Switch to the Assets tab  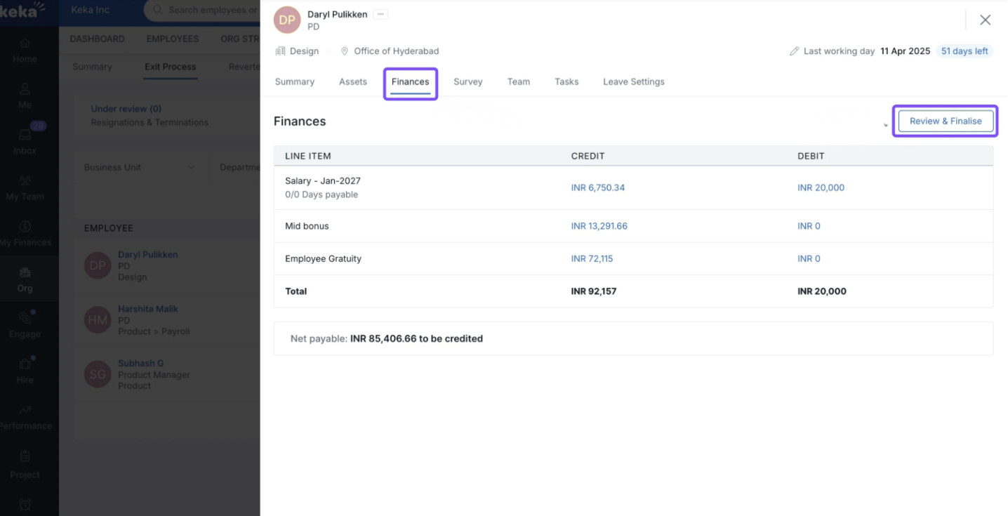coord(352,81)
